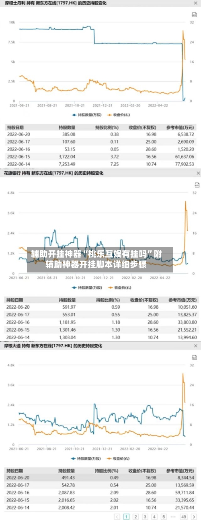
Task: Select holding value 553.01
Action: (x=69, y=314)
